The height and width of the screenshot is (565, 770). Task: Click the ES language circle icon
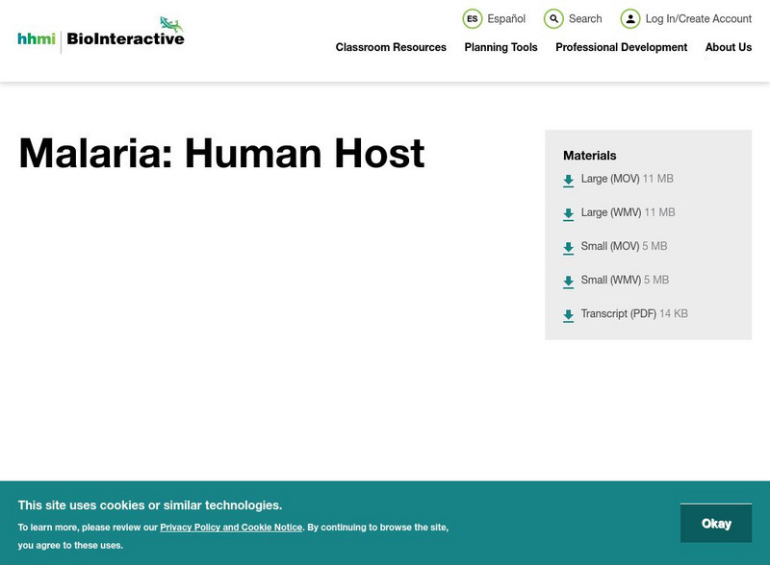click(x=473, y=17)
